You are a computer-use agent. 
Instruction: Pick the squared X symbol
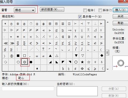pos(63,24)
